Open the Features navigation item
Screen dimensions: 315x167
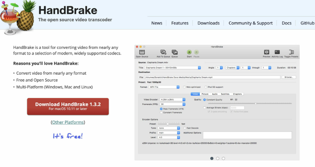tap(180, 23)
